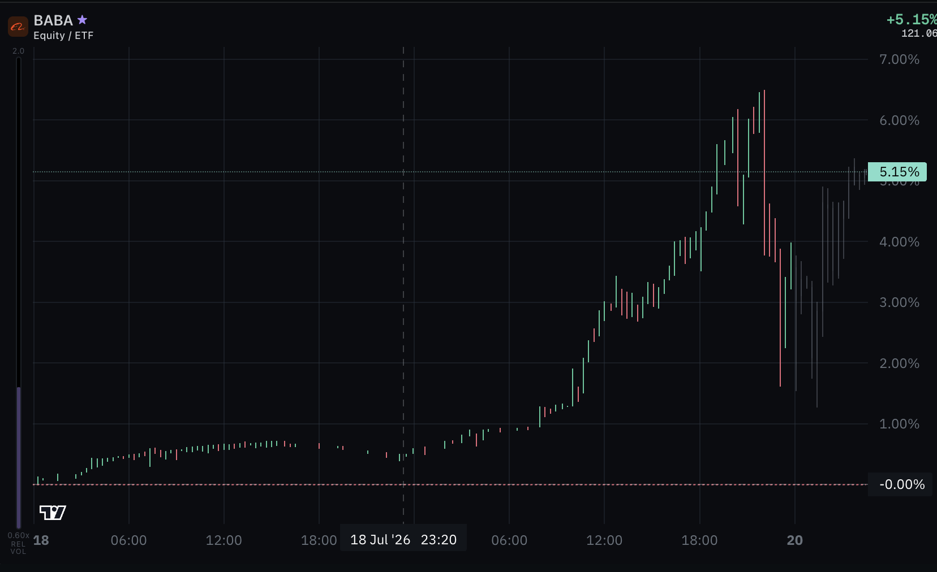Select the BABA ticker symbol title
This screenshot has height=572, width=937.
(x=53, y=20)
